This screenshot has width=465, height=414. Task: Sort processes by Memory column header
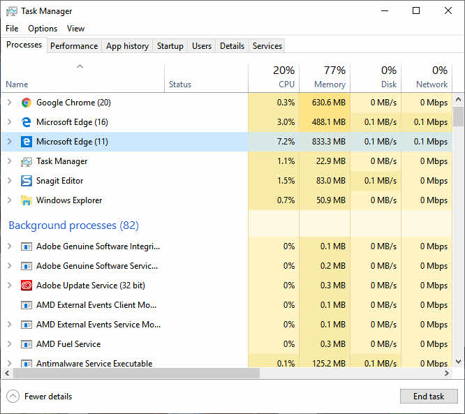coord(325,77)
